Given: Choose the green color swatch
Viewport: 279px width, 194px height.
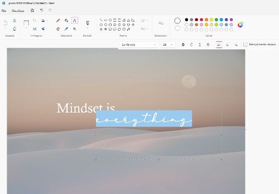Looking at the screenshot, I should (216, 20).
